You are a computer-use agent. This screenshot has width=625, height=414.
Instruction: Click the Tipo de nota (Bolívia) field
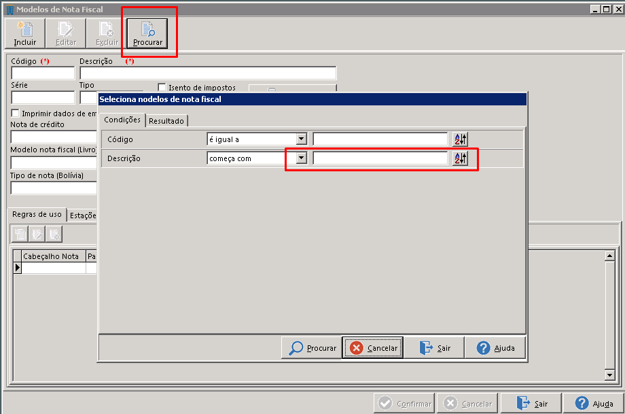54,188
